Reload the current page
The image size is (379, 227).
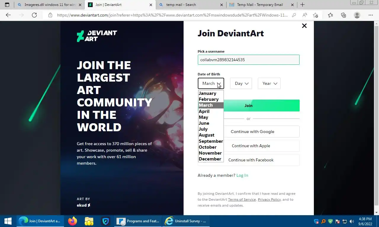pyautogui.click(x=34, y=15)
